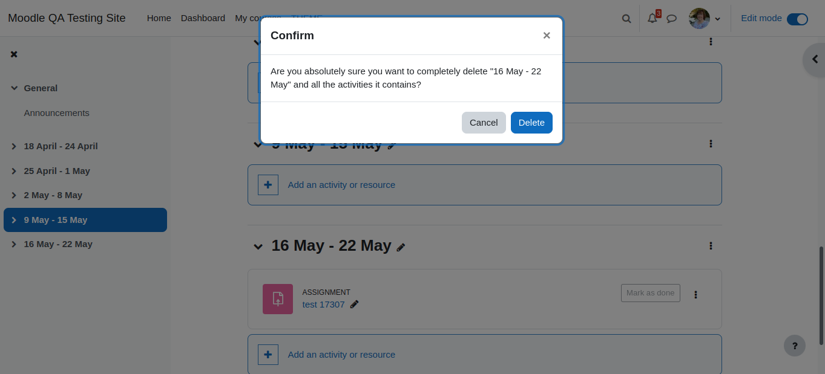Click the help question mark button
Screen dimensions: 825x374
click(795, 346)
